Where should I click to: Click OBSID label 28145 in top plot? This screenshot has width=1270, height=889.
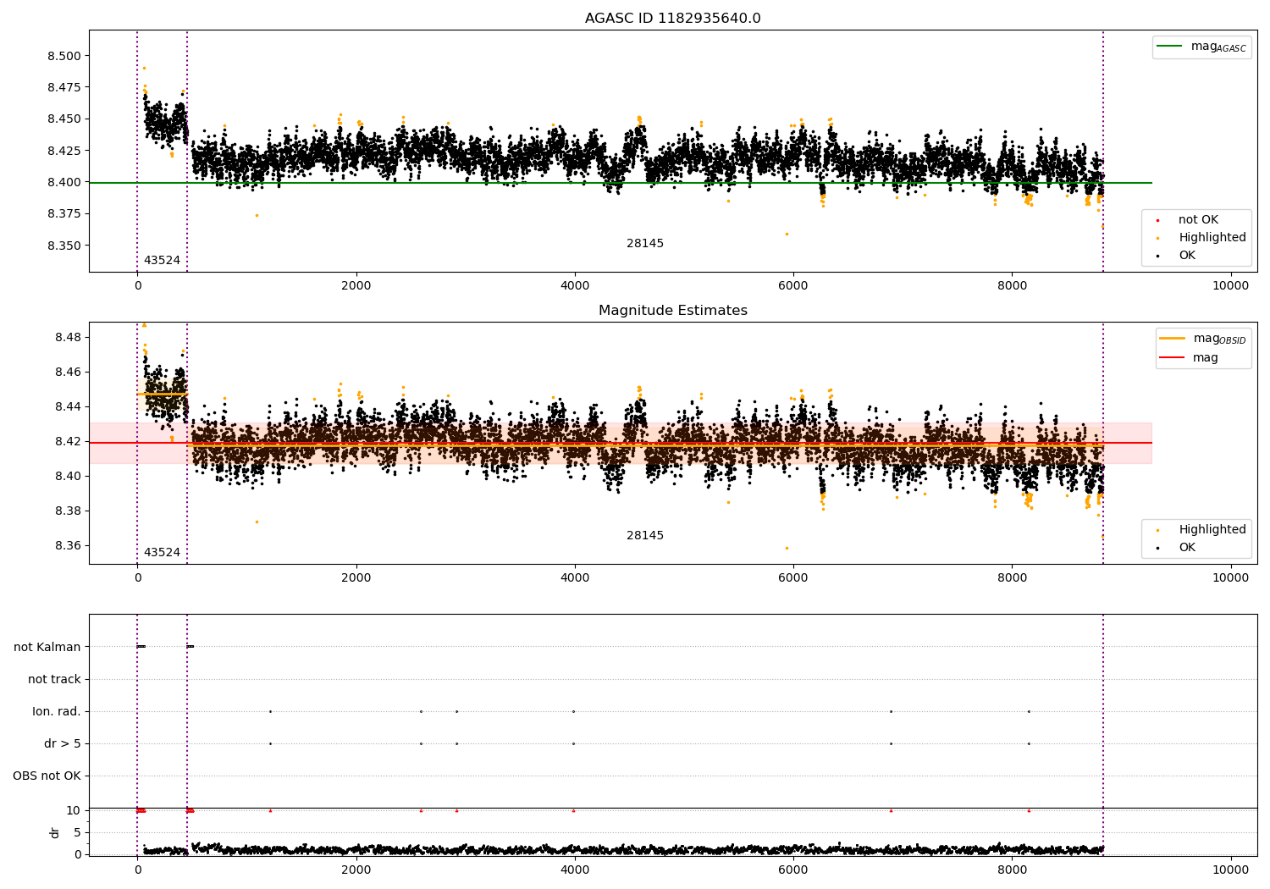[x=645, y=243]
